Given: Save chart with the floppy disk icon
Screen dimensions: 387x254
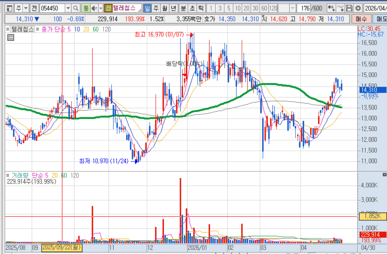Looking at the screenshot, I should tap(349, 8).
